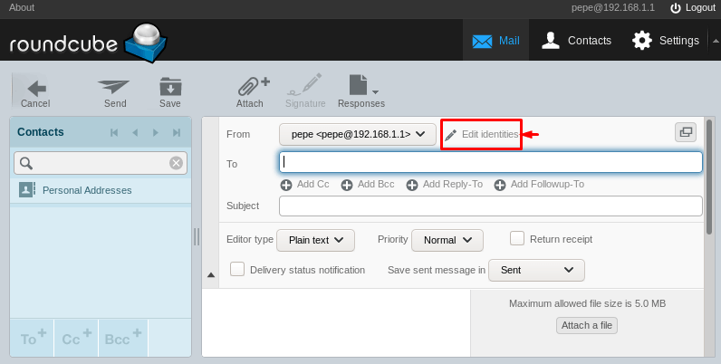Switch to the Contacts tab
This screenshot has width=721, height=364.
[x=576, y=41]
